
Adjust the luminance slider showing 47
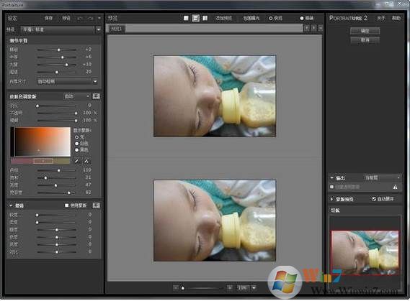[x=56, y=185]
